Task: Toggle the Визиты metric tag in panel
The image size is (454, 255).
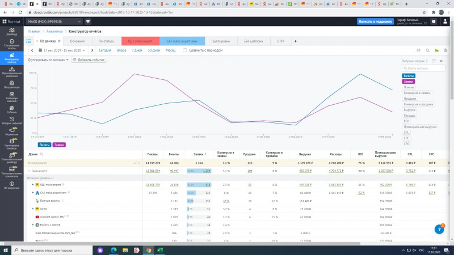Action: point(409,76)
